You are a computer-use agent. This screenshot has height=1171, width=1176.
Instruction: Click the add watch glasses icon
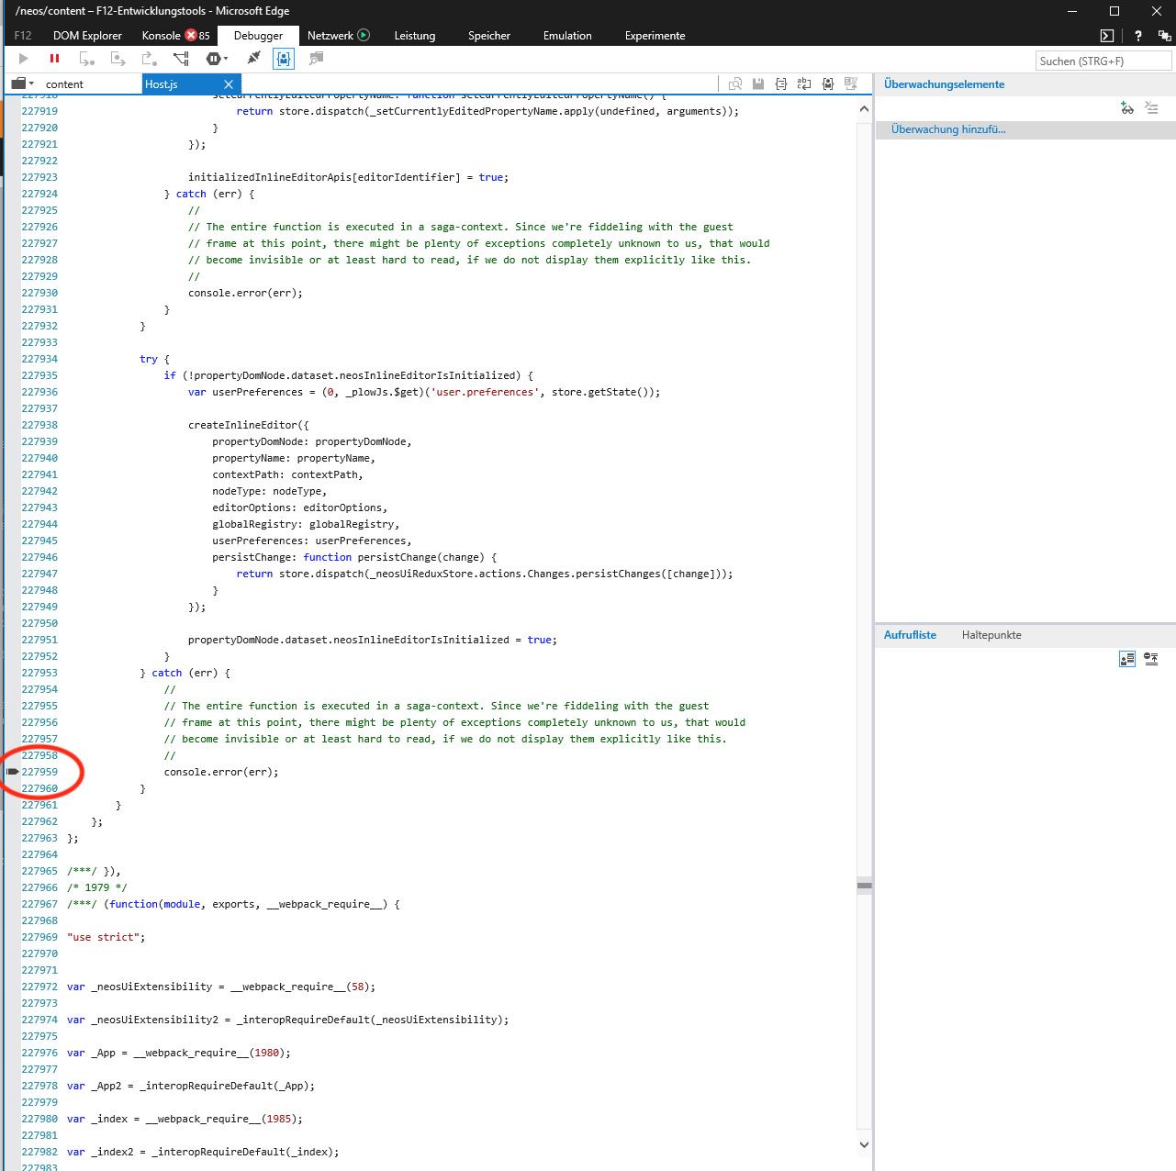1127,108
